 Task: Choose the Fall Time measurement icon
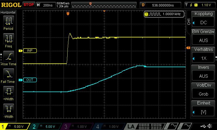pos(8,74)
